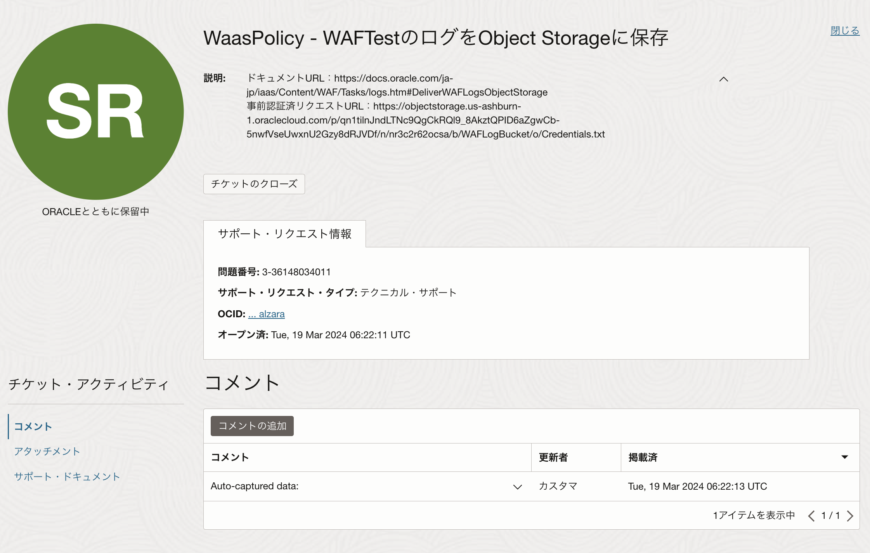Go to the previous comments page
The image size is (870, 553).
click(811, 516)
